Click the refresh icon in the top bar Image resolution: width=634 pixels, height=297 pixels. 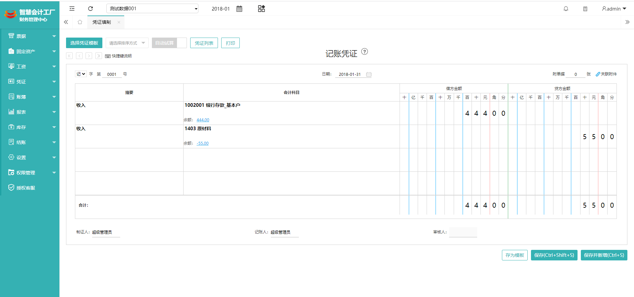(90, 9)
